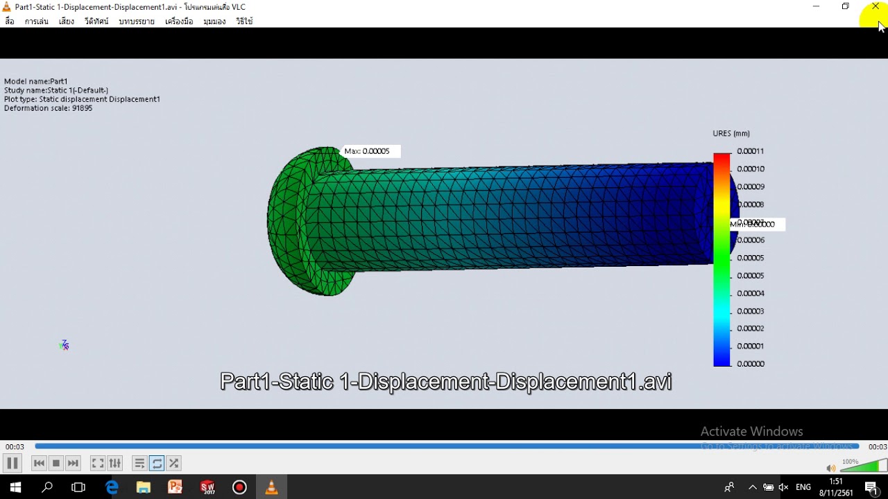Open the Windows Start menu
This screenshot has height=499, width=888.
pyautogui.click(x=15, y=487)
